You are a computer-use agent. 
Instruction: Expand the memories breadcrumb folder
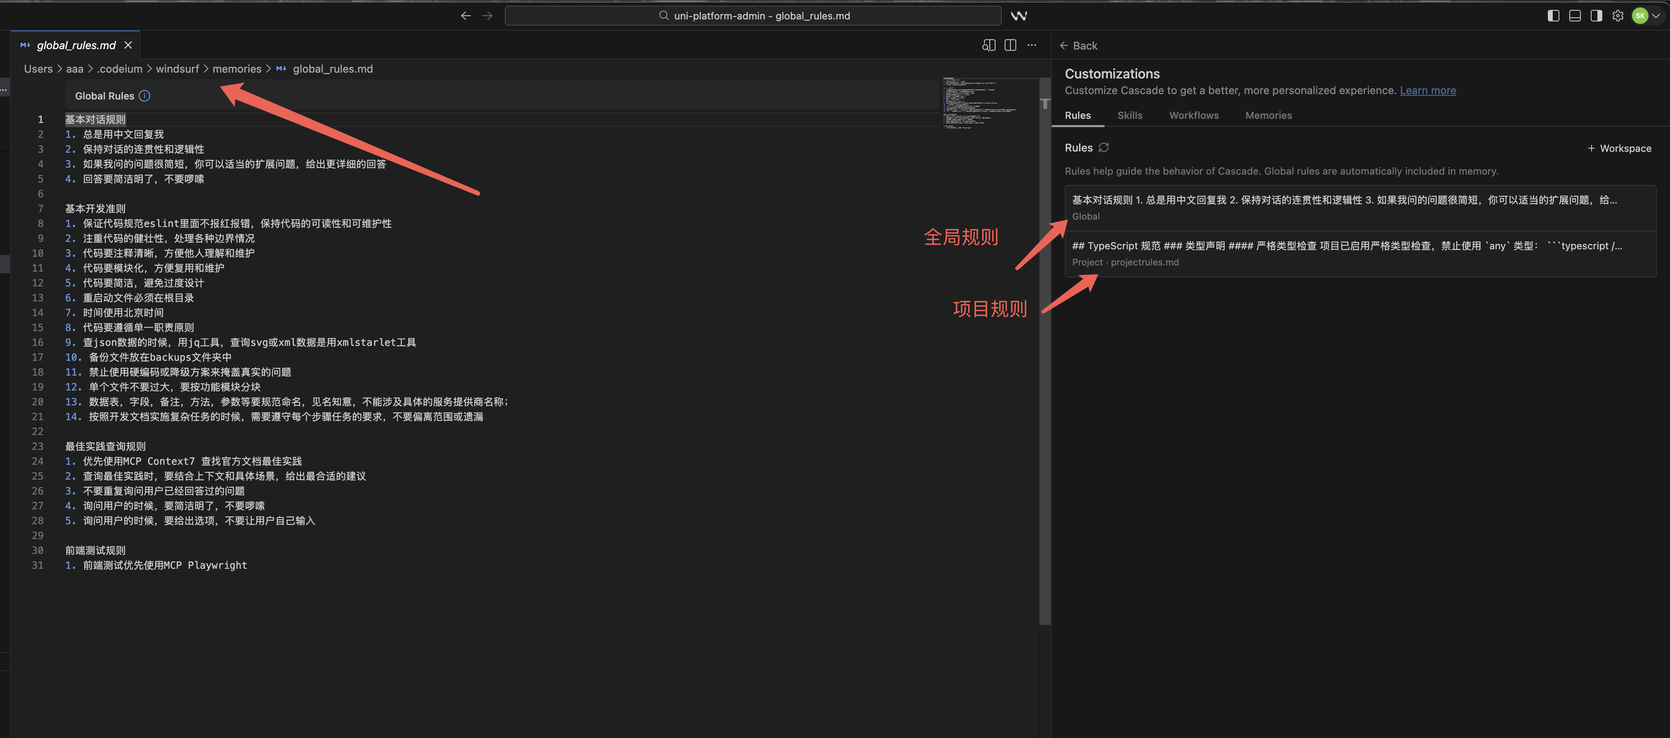[x=237, y=69]
